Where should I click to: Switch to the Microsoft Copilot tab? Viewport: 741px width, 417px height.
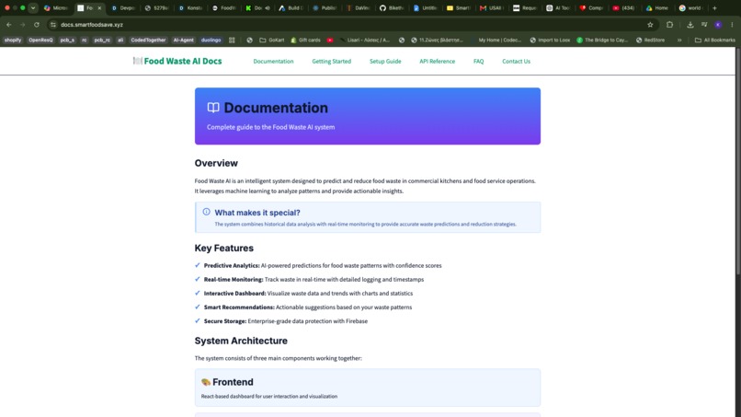click(56, 8)
